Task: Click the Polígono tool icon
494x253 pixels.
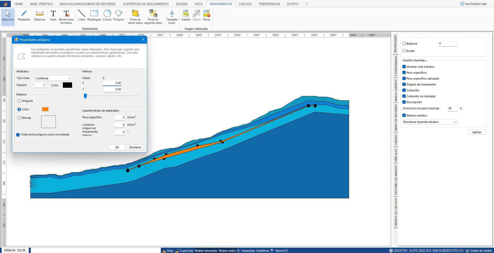Action: 119,15
